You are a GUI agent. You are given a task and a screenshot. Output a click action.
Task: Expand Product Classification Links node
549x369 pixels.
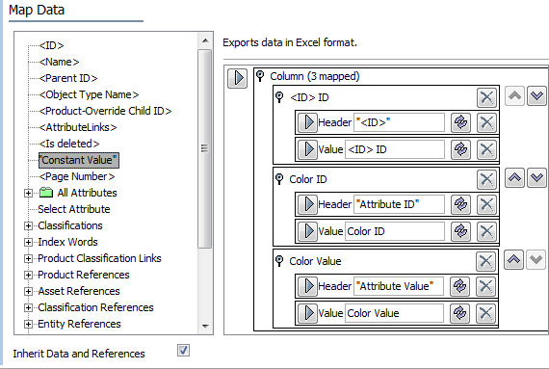(x=28, y=259)
